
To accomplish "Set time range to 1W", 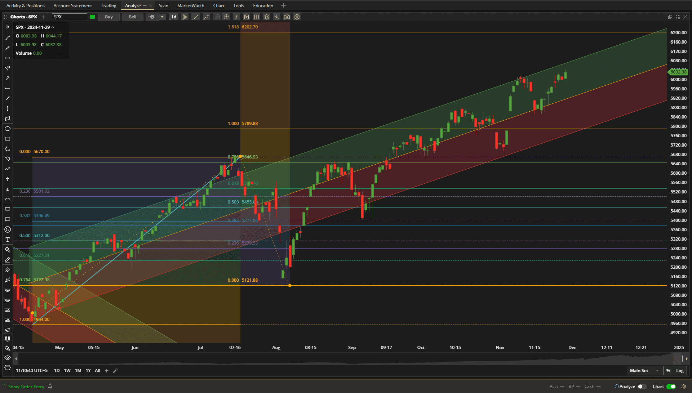I will click(67, 371).
